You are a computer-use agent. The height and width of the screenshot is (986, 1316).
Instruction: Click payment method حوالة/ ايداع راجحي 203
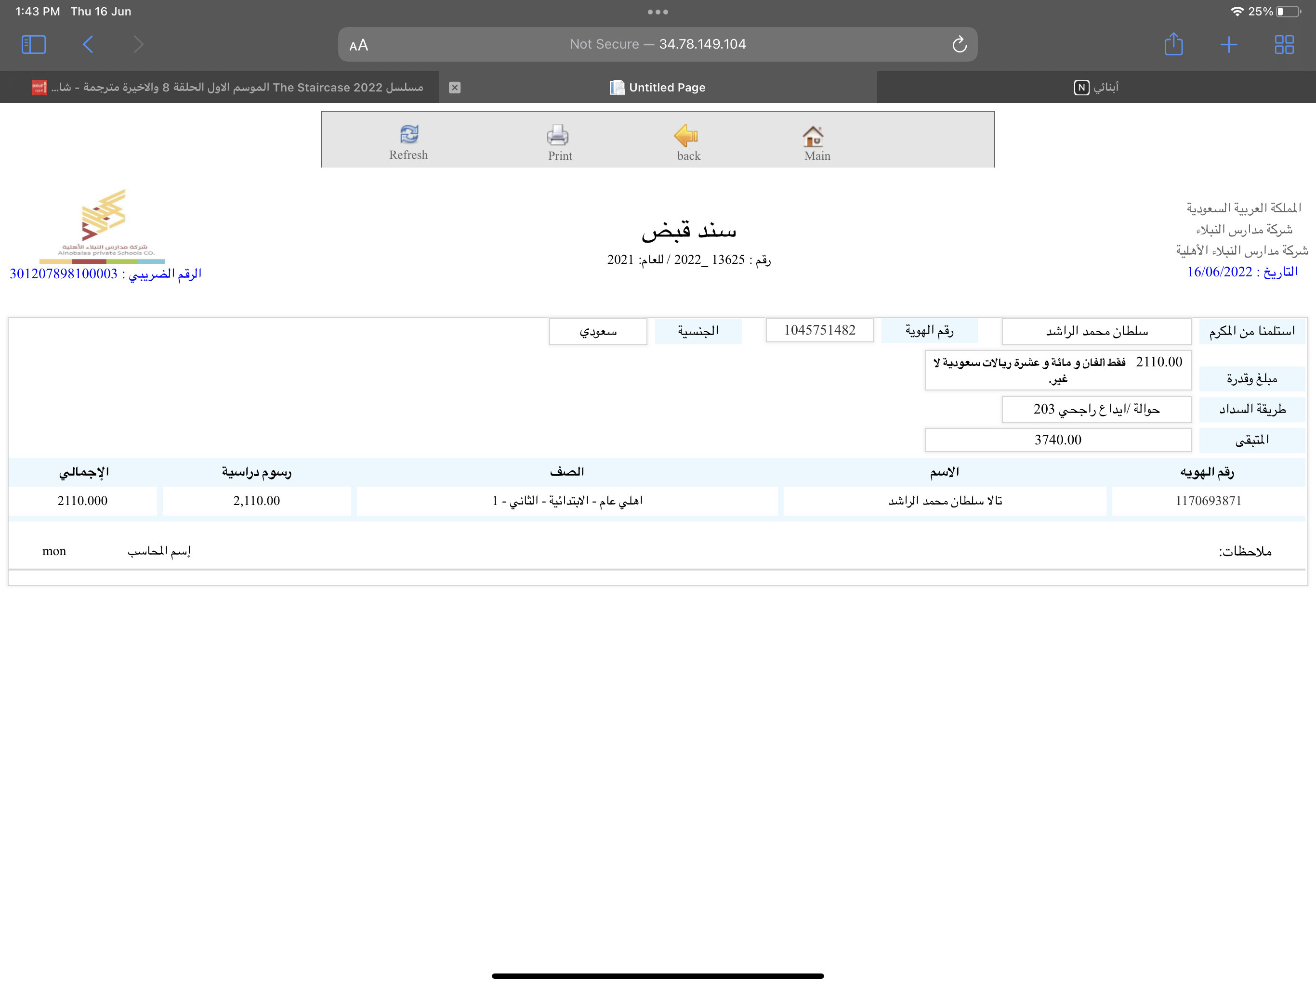coord(1096,409)
